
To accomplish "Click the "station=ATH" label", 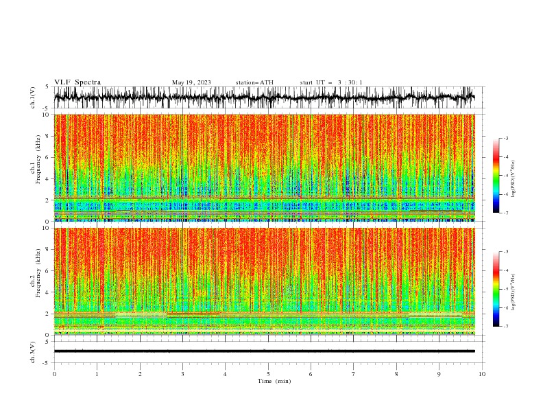I will click(x=254, y=82).
